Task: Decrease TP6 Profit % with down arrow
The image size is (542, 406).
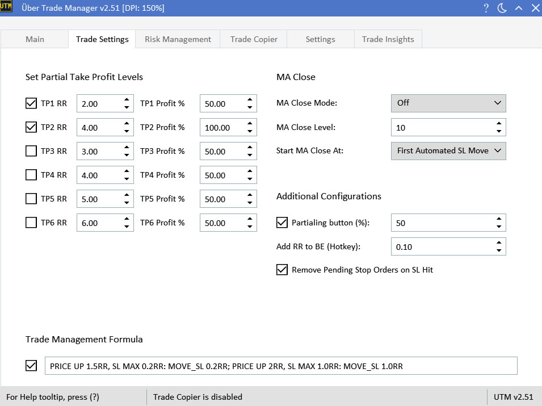Action: coord(250,227)
